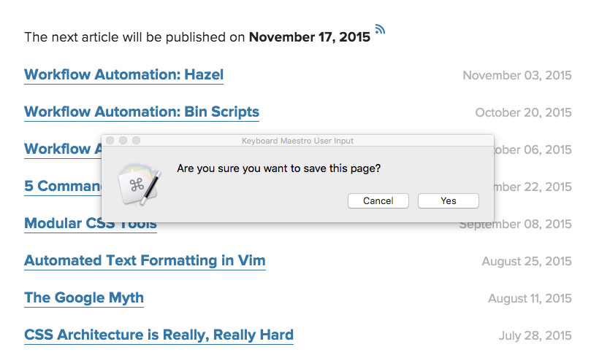Click the bold November 17, 2015 date
The height and width of the screenshot is (355, 591).
[309, 37]
